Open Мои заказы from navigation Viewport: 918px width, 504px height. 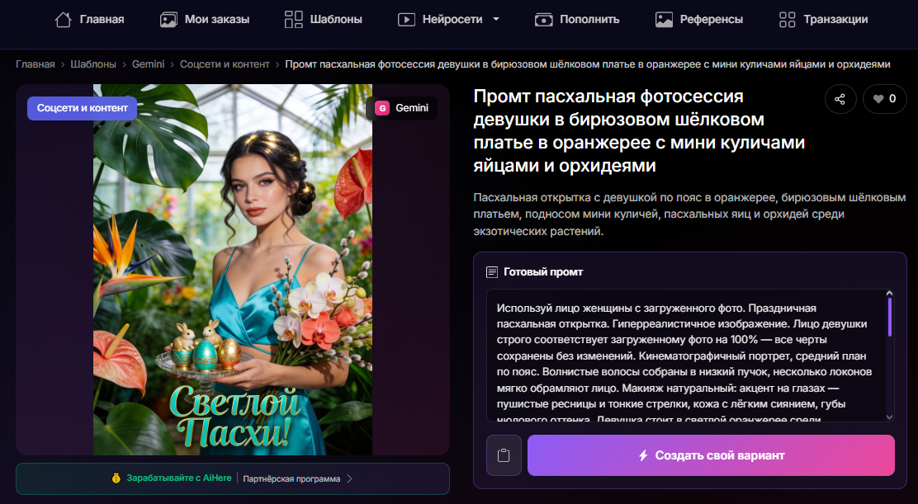pyautogui.click(x=205, y=19)
